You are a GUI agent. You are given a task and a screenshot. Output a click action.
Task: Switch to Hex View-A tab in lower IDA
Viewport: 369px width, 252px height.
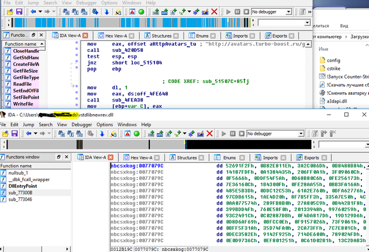[141, 157]
